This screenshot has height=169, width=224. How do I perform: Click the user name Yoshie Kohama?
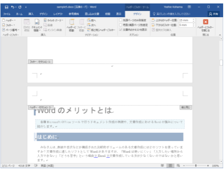tap(173, 7)
